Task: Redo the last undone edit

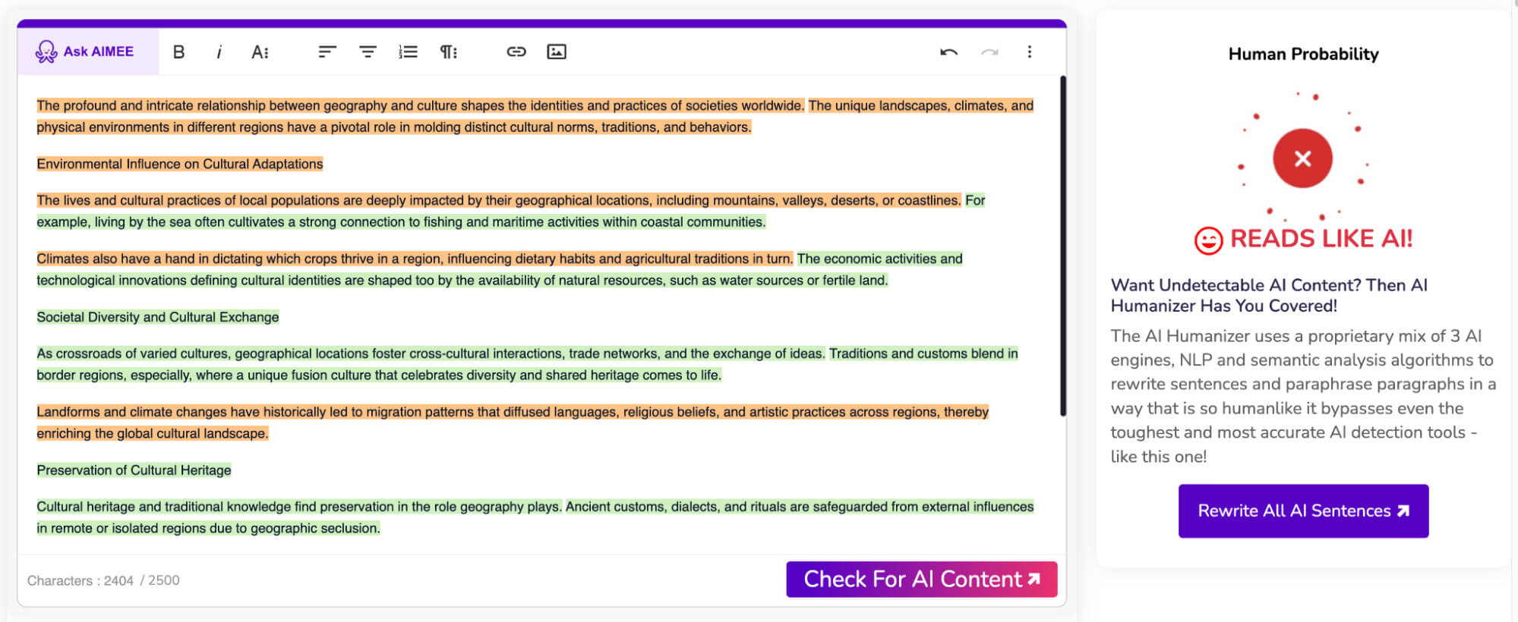Action: [x=989, y=52]
